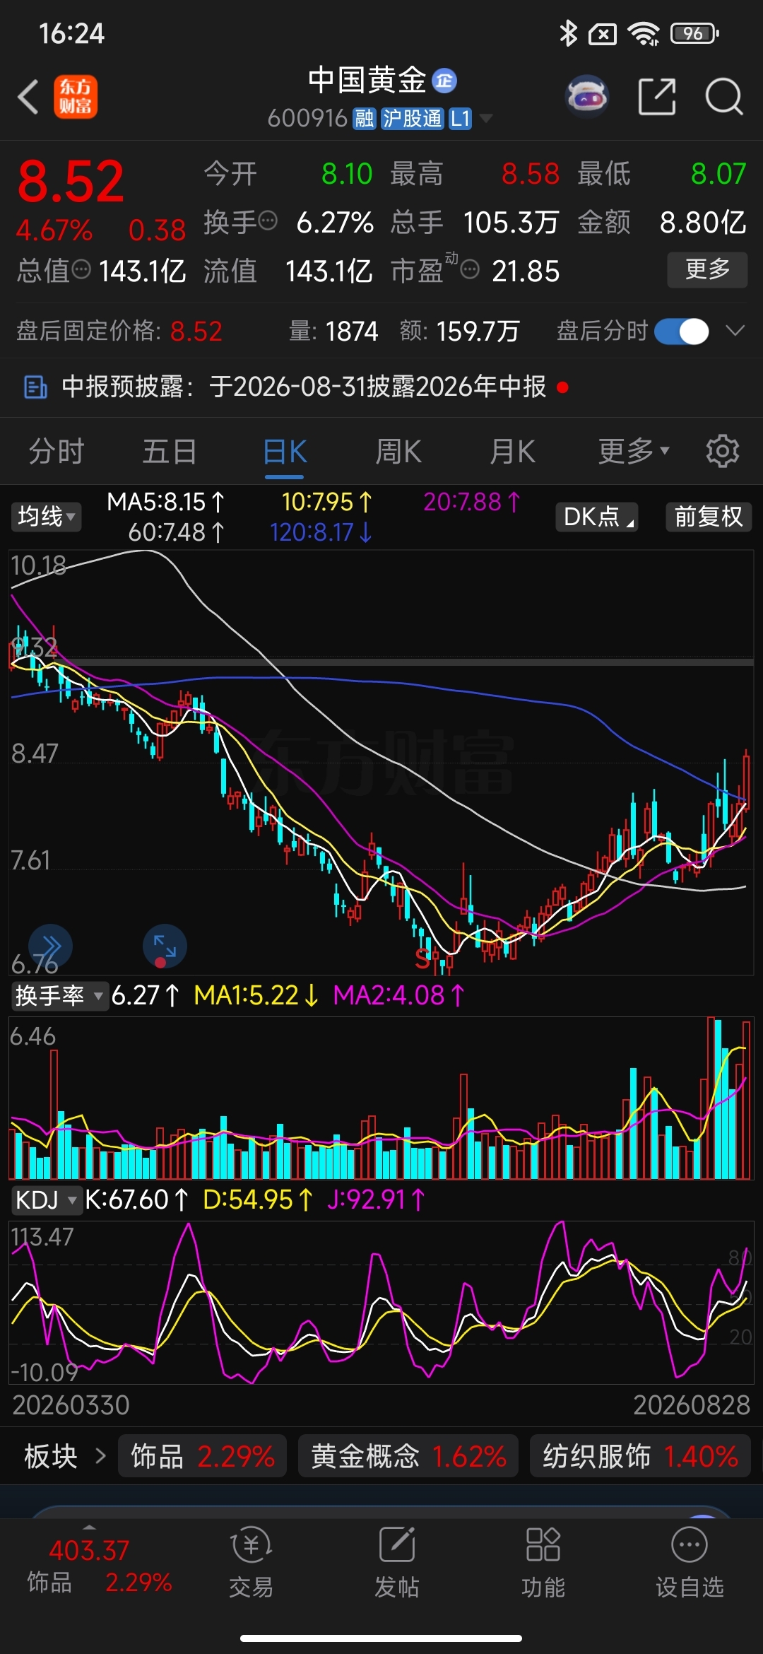Open the search magnifier
The width and height of the screenshot is (763, 1654).
(724, 96)
